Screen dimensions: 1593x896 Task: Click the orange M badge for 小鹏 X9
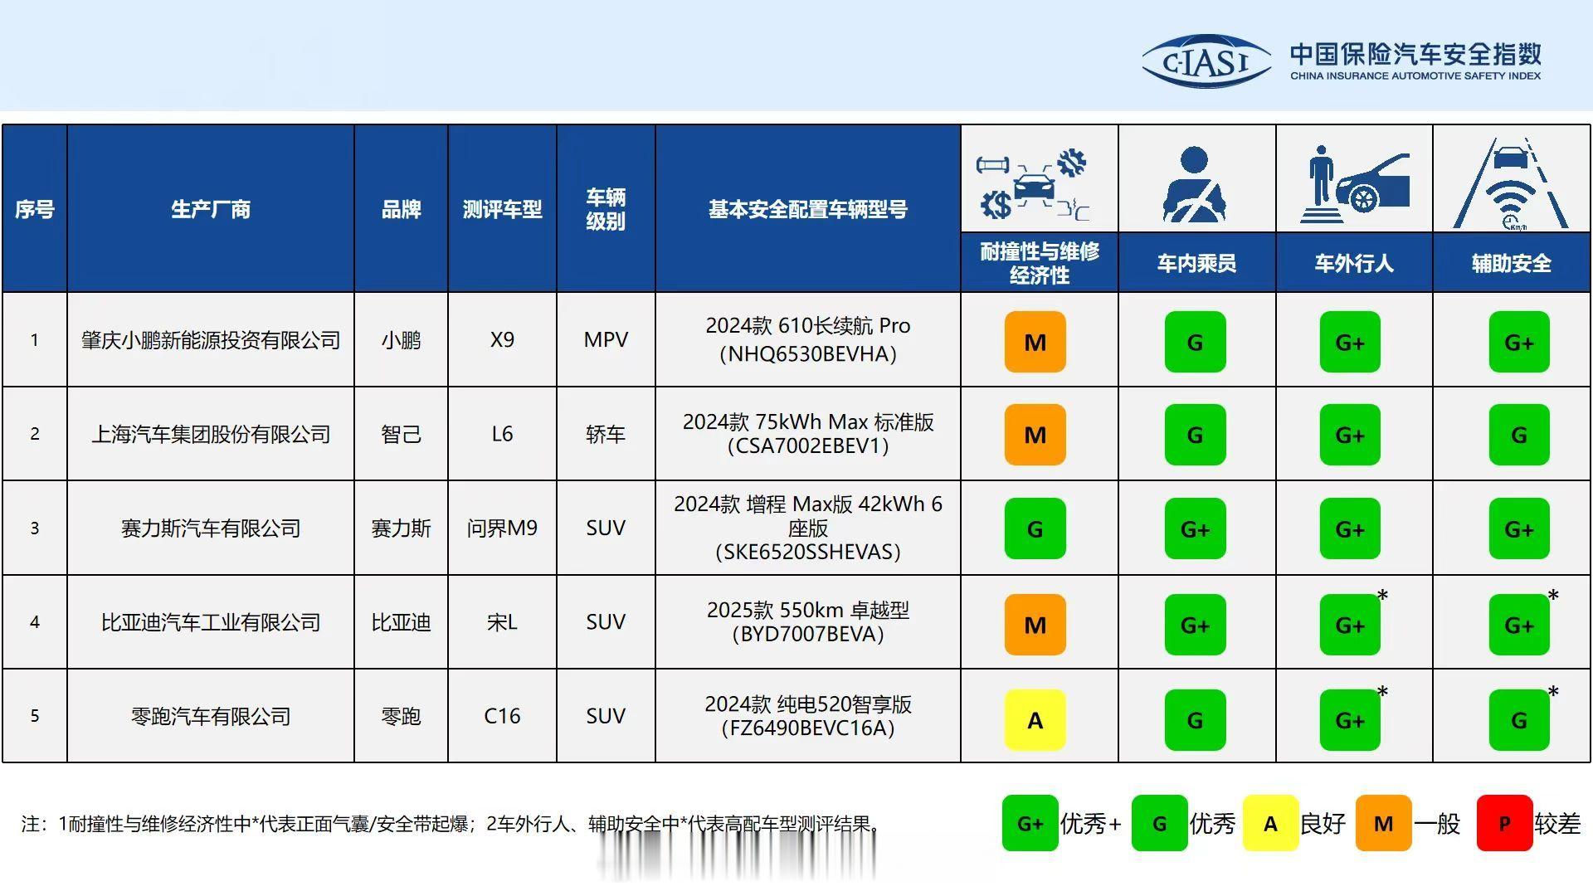(1035, 342)
